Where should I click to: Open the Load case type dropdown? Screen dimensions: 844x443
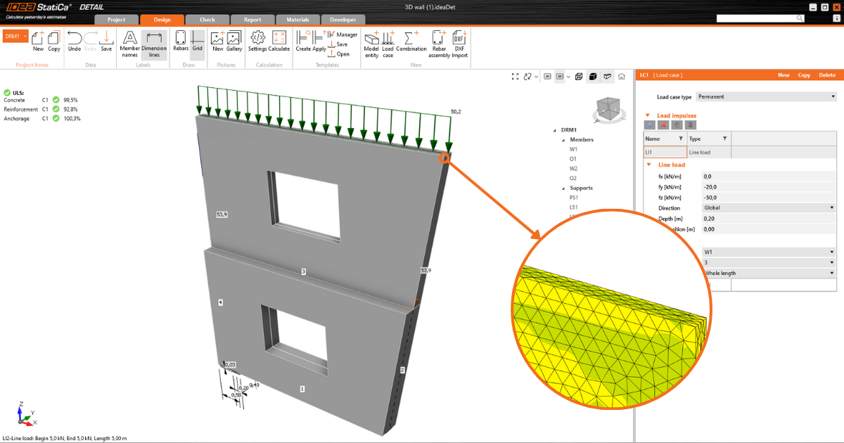[x=766, y=97]
